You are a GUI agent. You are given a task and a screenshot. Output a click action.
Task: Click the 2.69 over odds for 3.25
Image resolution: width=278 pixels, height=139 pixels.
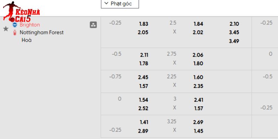(x=198, y=122)
